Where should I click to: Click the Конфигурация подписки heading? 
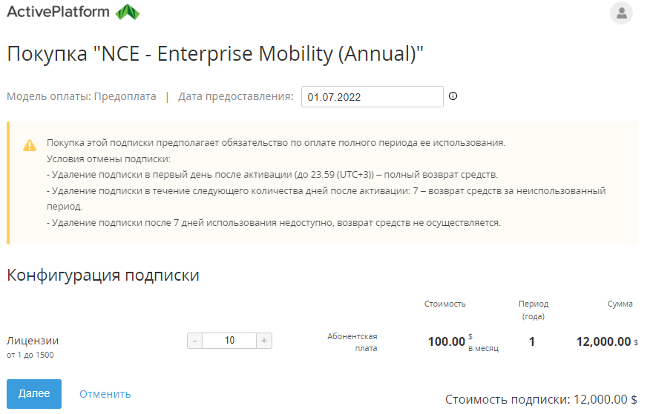[x=103, y=275]
